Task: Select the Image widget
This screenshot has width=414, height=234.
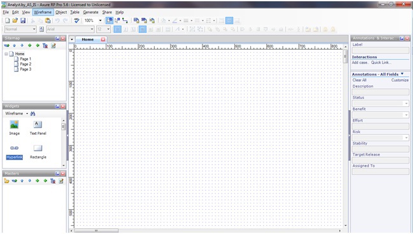Action: coord(14,128)
